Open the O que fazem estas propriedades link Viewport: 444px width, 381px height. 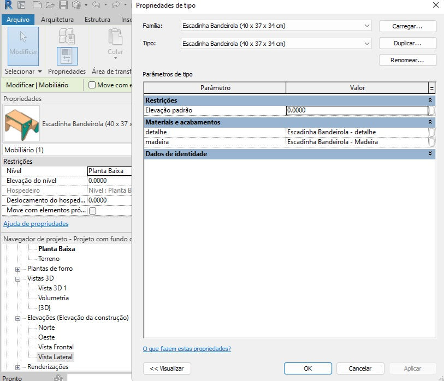187,349
